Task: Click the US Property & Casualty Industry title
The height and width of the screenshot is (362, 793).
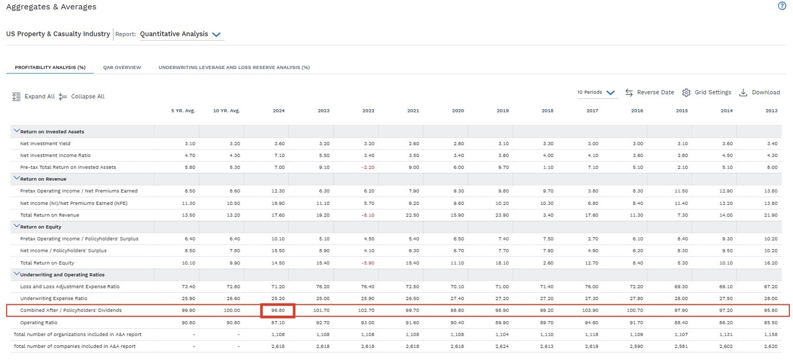Action: click(58, 34)
